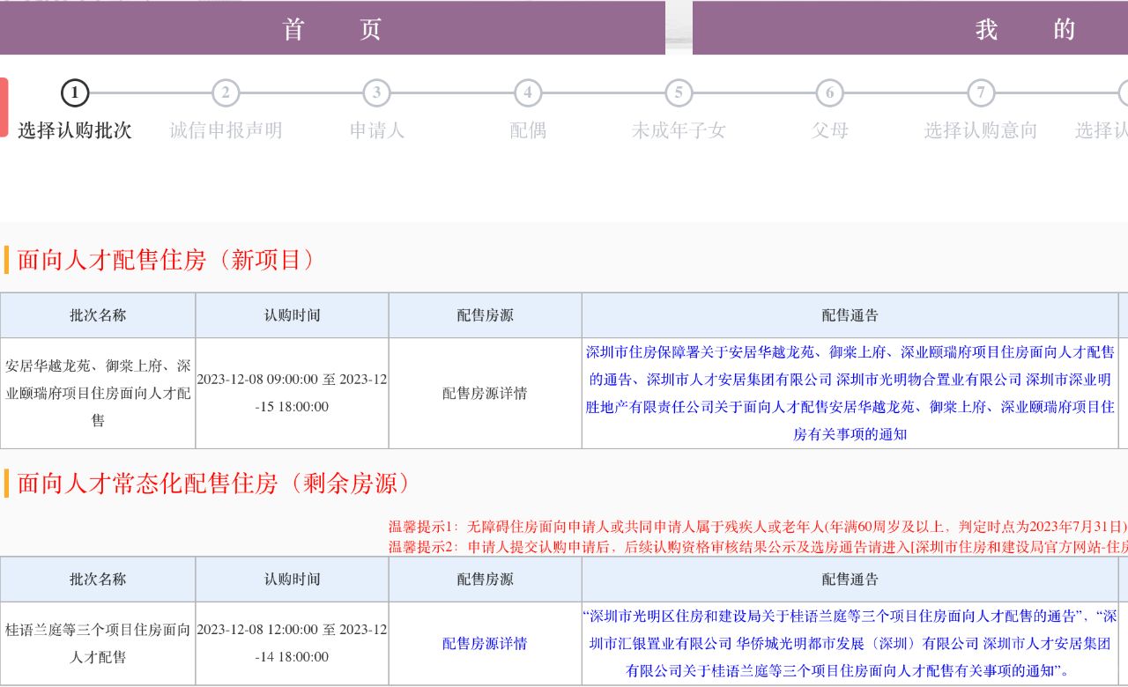Click 配售房源 header in the 新项目 table

485,315
